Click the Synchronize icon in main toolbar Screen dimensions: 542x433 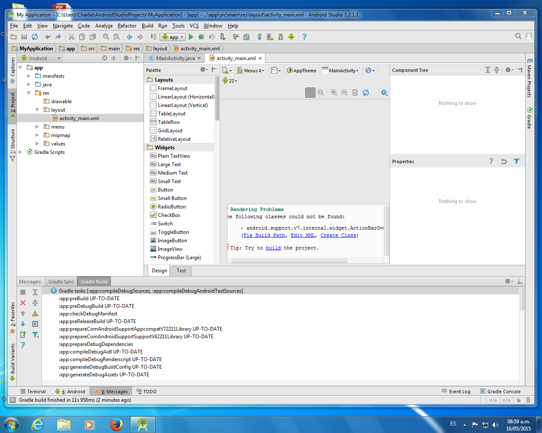pos(35,37)
